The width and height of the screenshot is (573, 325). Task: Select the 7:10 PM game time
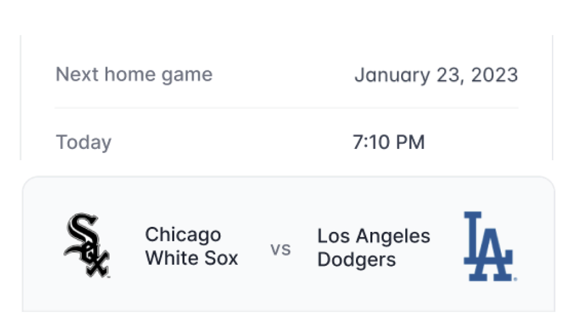tap(388, 142)
